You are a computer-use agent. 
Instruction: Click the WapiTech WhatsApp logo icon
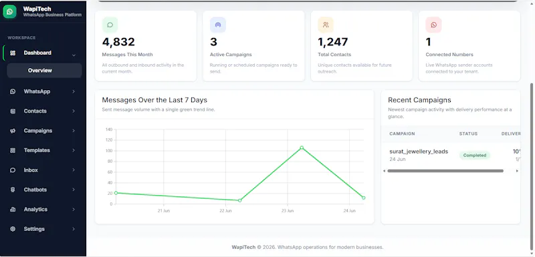point(9,11)
